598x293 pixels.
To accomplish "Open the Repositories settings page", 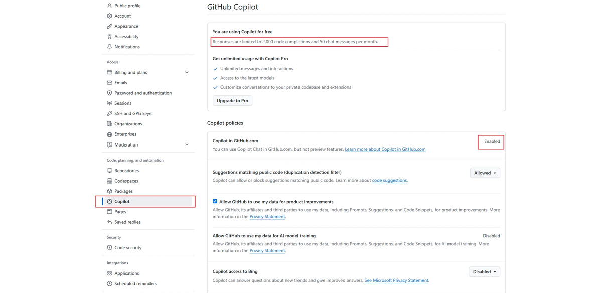I will pos(126,171).
